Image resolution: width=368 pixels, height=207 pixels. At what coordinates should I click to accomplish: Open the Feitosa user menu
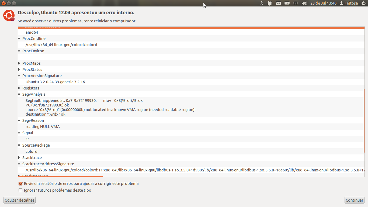pos(349,3)
